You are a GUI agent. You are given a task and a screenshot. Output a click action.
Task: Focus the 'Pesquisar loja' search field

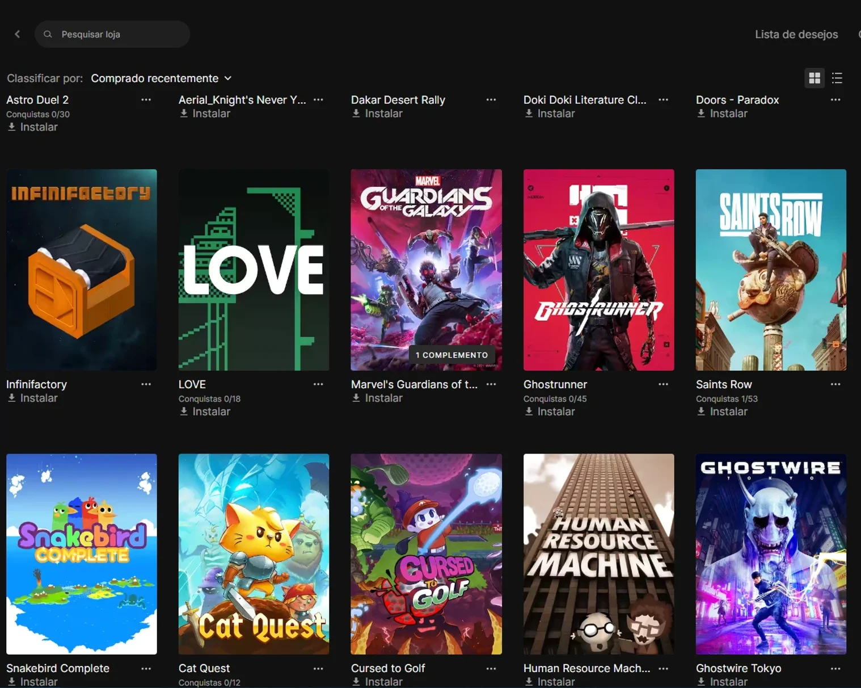pyautogui.click(x=112, y=34)
